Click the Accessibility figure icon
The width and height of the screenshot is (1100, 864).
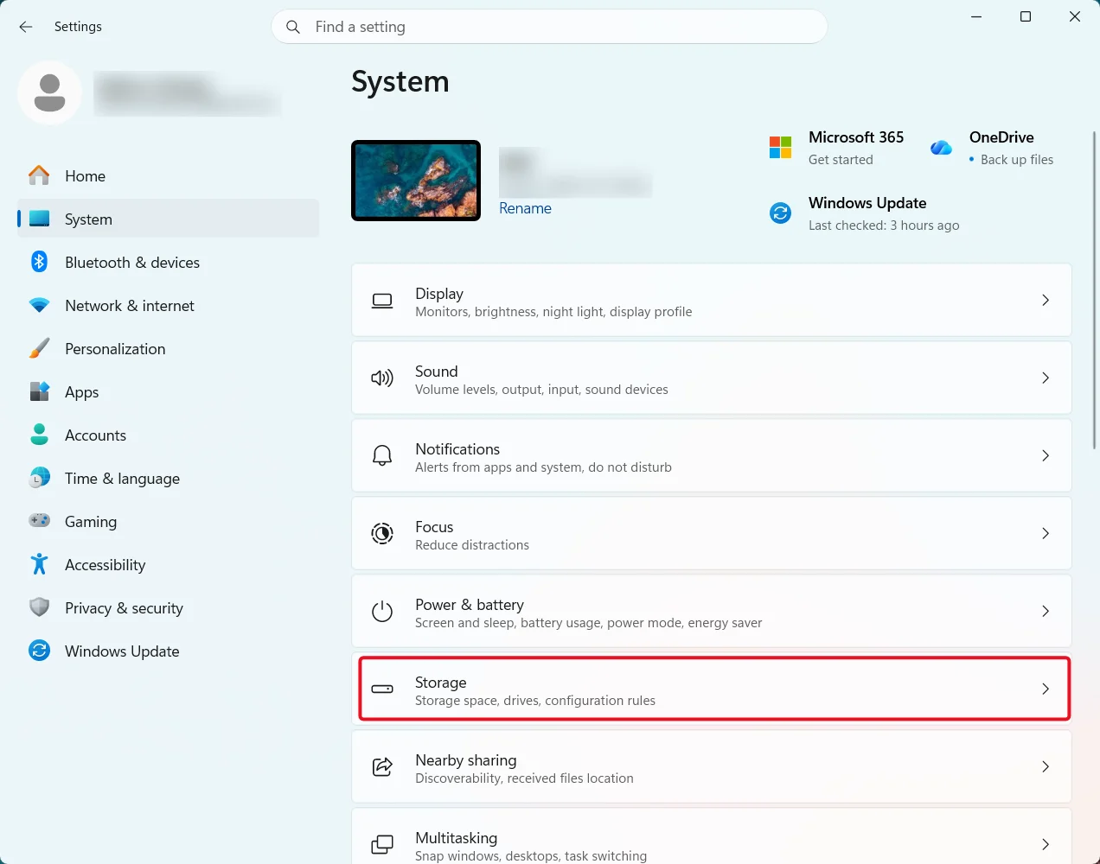[39, 564]
